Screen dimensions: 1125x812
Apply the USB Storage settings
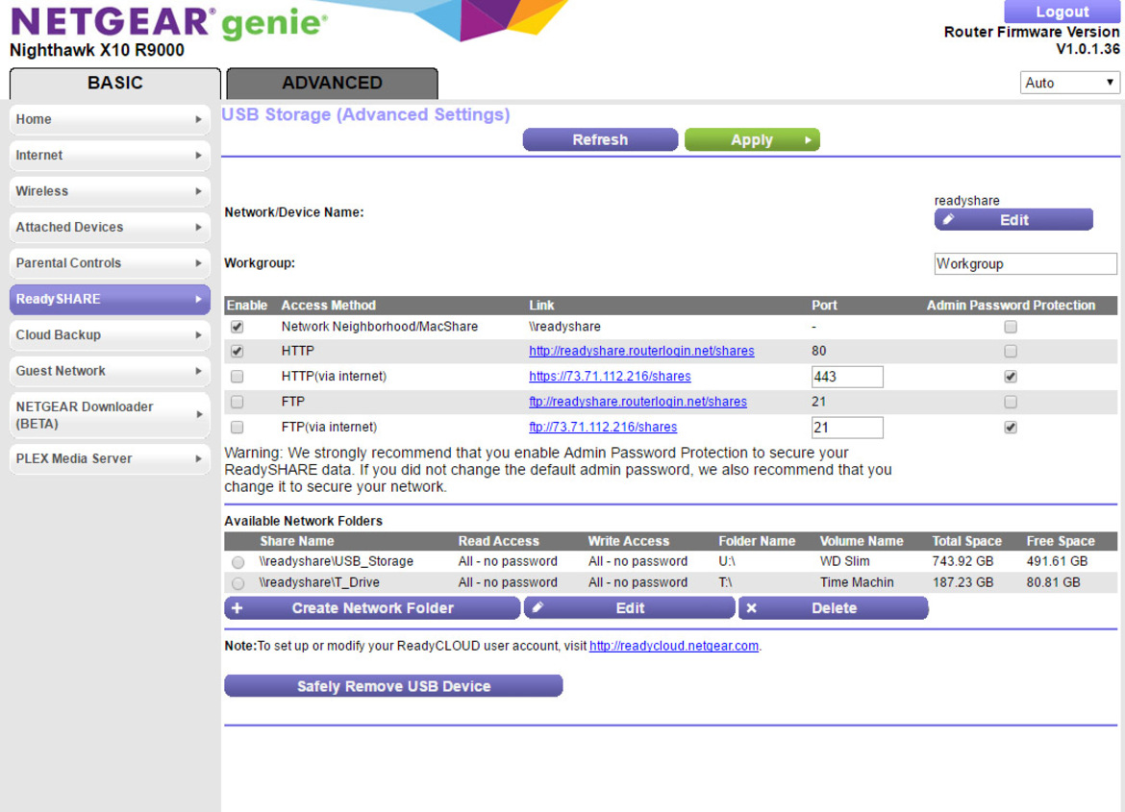click(752, 140)
